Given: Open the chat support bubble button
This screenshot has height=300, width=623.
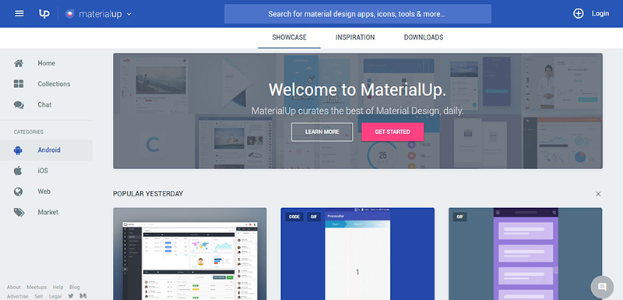Looking at the screenshot, I should [x=602, y=287].
